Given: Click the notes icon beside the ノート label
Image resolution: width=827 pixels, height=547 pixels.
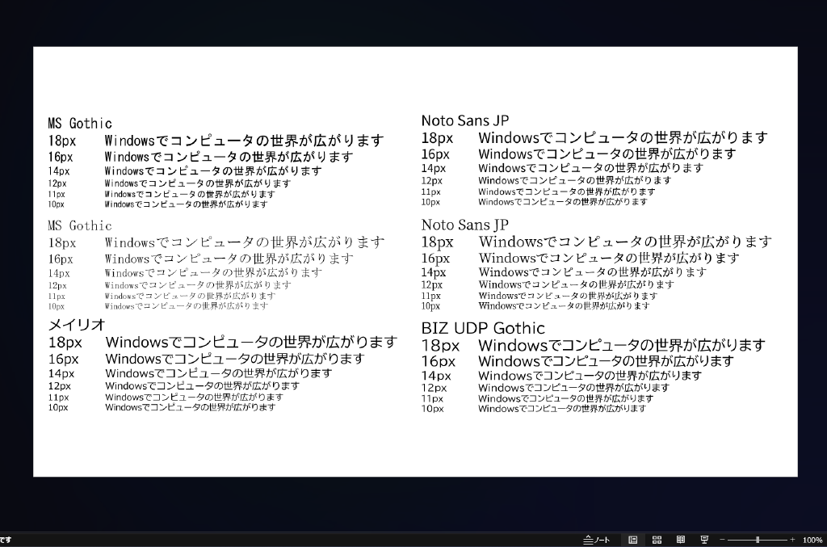Looking at the screenshot, I should (x=588, y=540).
